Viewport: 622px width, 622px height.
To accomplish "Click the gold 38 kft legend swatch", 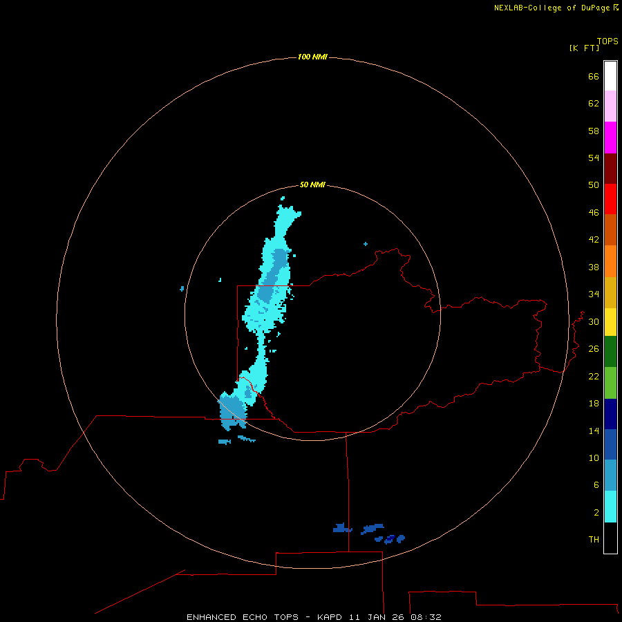I will 610,292.
